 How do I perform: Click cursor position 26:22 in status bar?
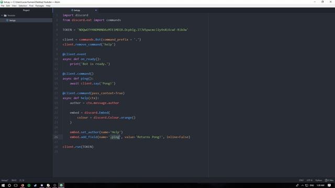pos(14,180)
